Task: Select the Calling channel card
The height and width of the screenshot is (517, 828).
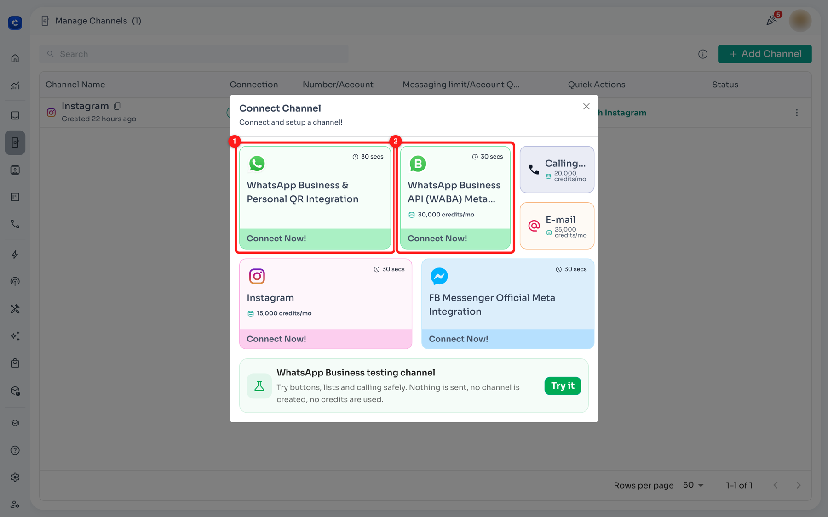Action: [557, 170]
